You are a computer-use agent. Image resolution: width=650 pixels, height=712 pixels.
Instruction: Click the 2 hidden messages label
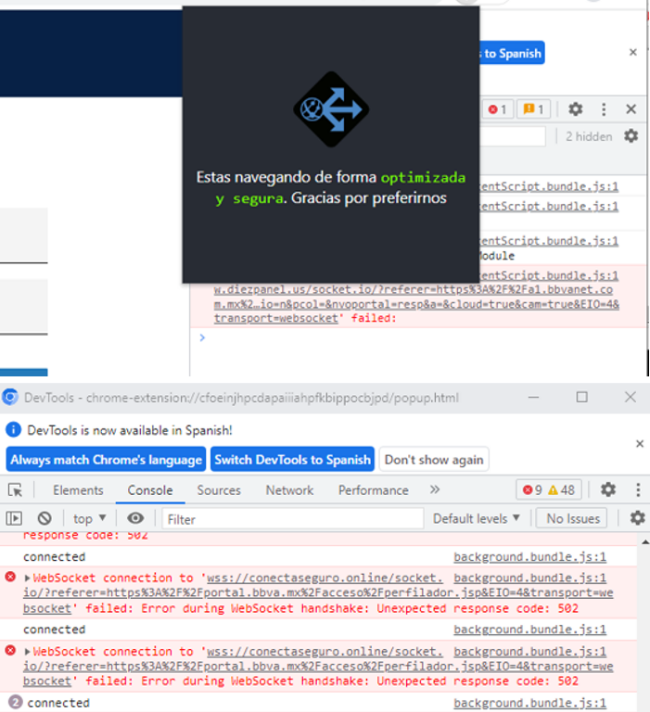[x=589, y=136]
